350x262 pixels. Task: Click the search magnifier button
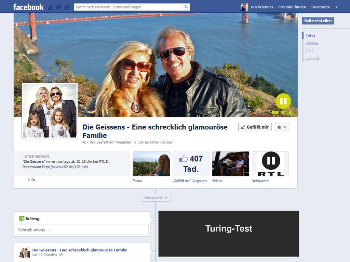pos(186,7)
